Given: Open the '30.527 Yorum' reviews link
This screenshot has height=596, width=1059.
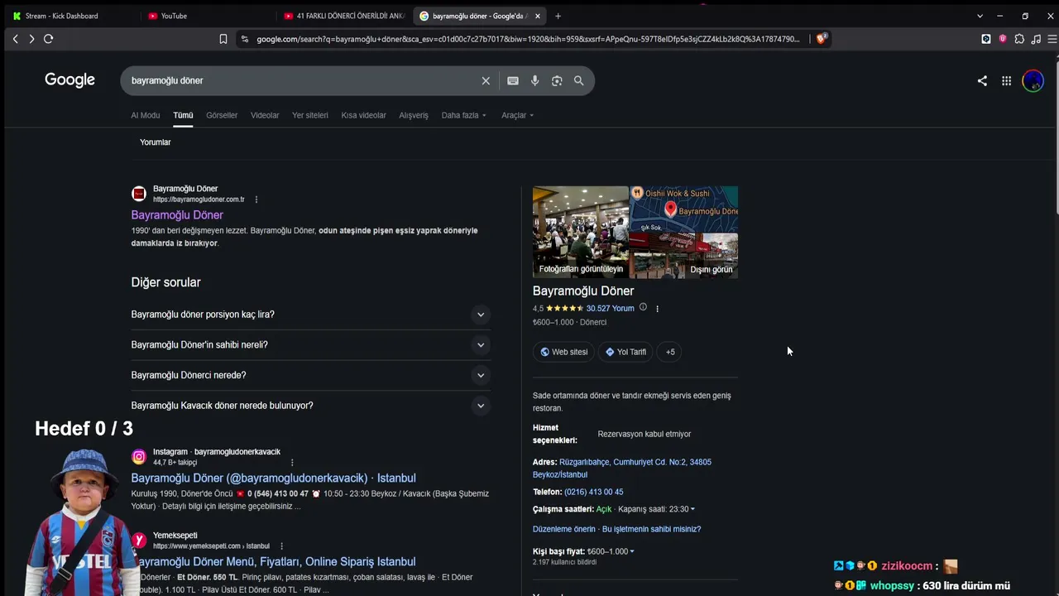Looking at the screenshot, I should pos(611,309).
